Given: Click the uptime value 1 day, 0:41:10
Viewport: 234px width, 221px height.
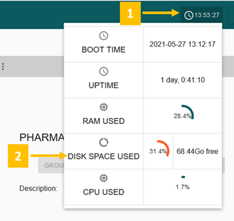Looking at the screenshot, I should pos(183,80).
